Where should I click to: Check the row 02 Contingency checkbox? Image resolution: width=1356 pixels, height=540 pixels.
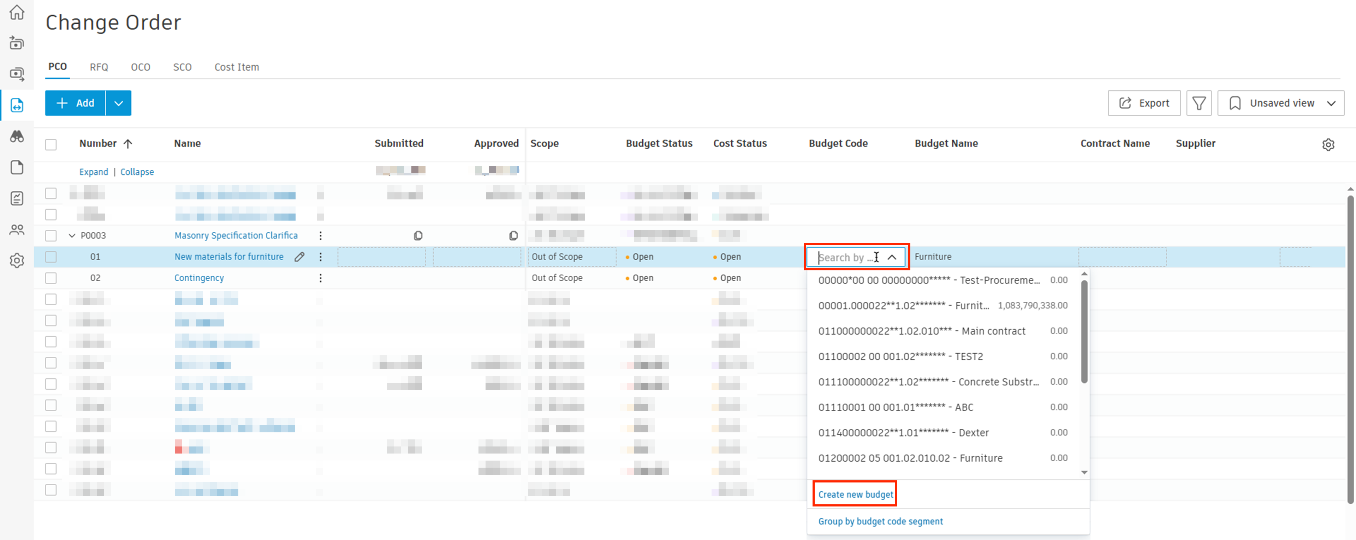(51, 278)
